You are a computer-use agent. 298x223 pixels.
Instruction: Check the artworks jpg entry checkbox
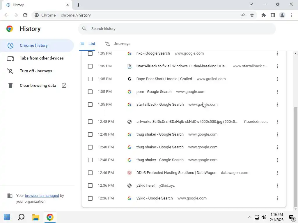coord(90,122)
